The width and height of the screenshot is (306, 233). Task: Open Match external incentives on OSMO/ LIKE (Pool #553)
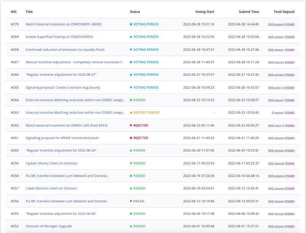click(67, 125)
